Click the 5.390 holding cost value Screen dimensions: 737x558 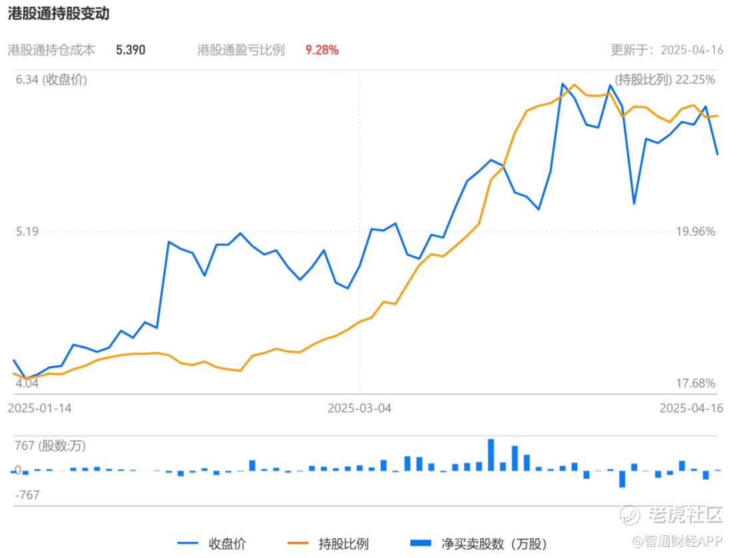(130, 50)
